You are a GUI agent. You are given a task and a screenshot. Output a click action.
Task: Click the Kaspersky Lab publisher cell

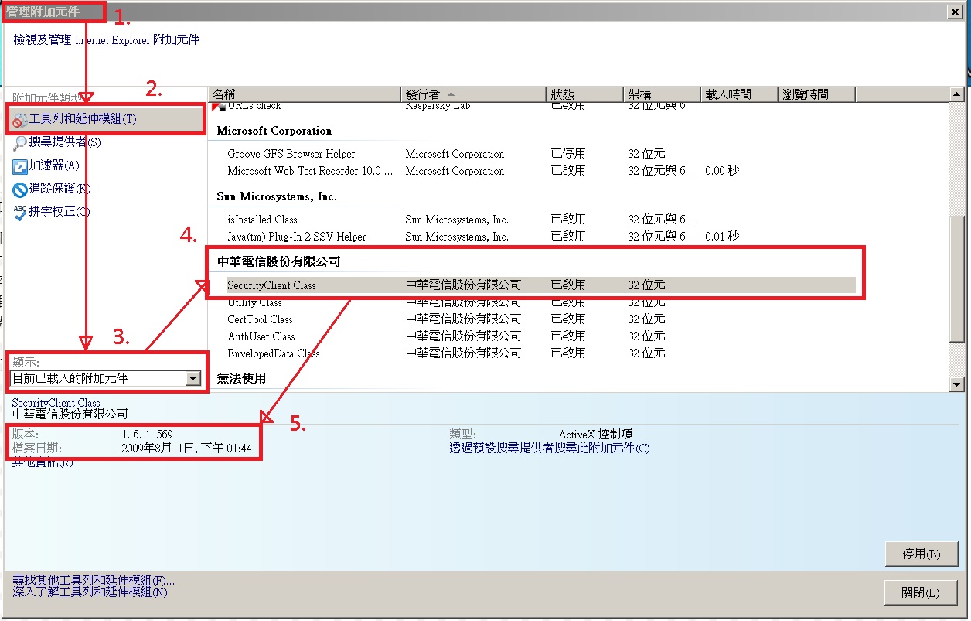pyautogui.click(x=438, y=106)
